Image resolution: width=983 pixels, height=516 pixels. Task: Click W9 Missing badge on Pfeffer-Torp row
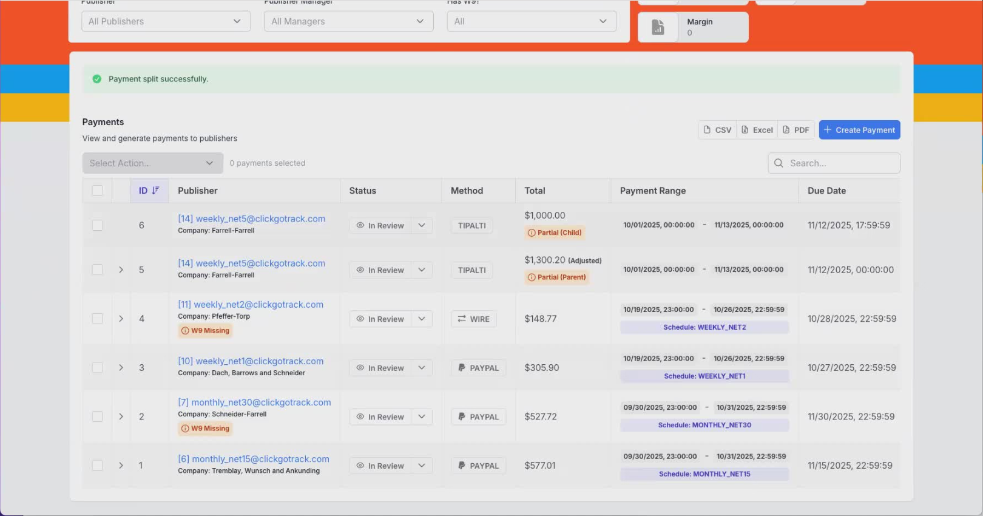point(205,331)
